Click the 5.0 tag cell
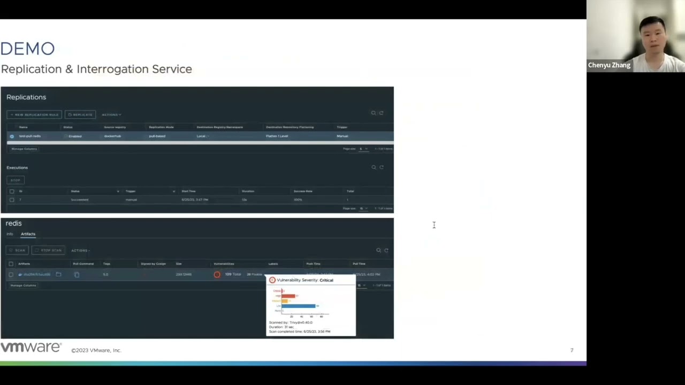Viewport: 685px width, 385px height. [105, 274]
